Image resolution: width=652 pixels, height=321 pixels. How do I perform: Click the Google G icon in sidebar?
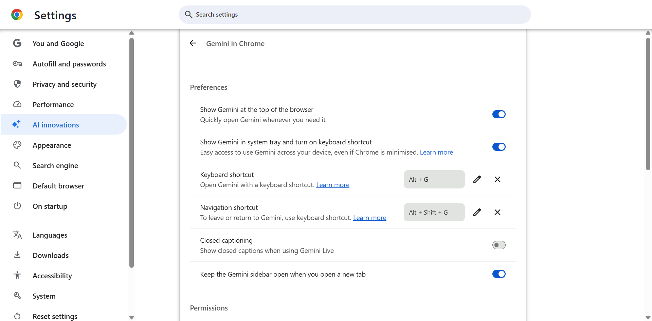(x=17, y=43)
